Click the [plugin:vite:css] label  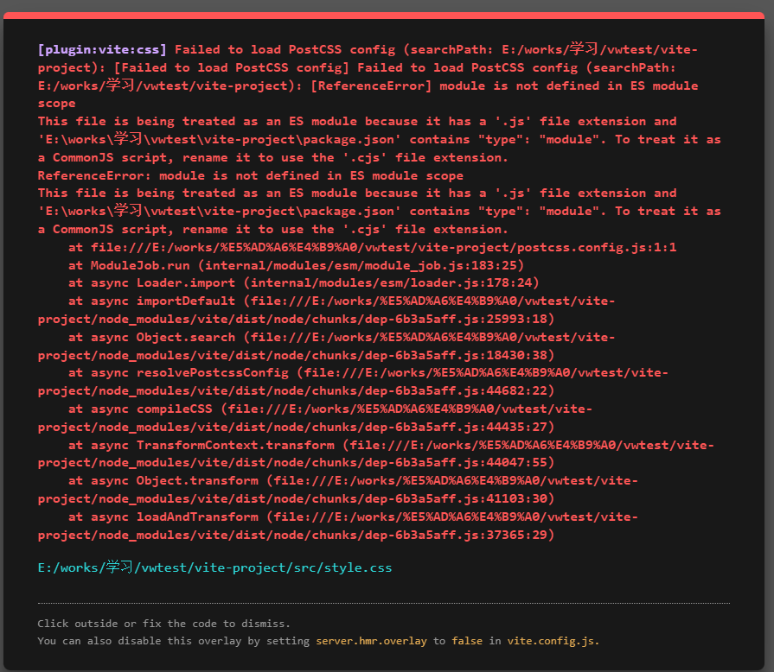pyautogui.click(x=102, y=50)
